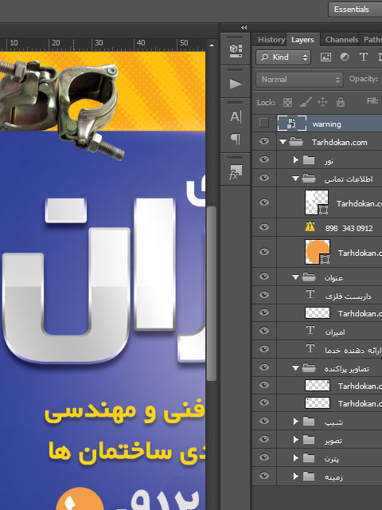Select the امیران layer name
The width and height of the screenshot is (382, 510).
click(x=335, y=332)
